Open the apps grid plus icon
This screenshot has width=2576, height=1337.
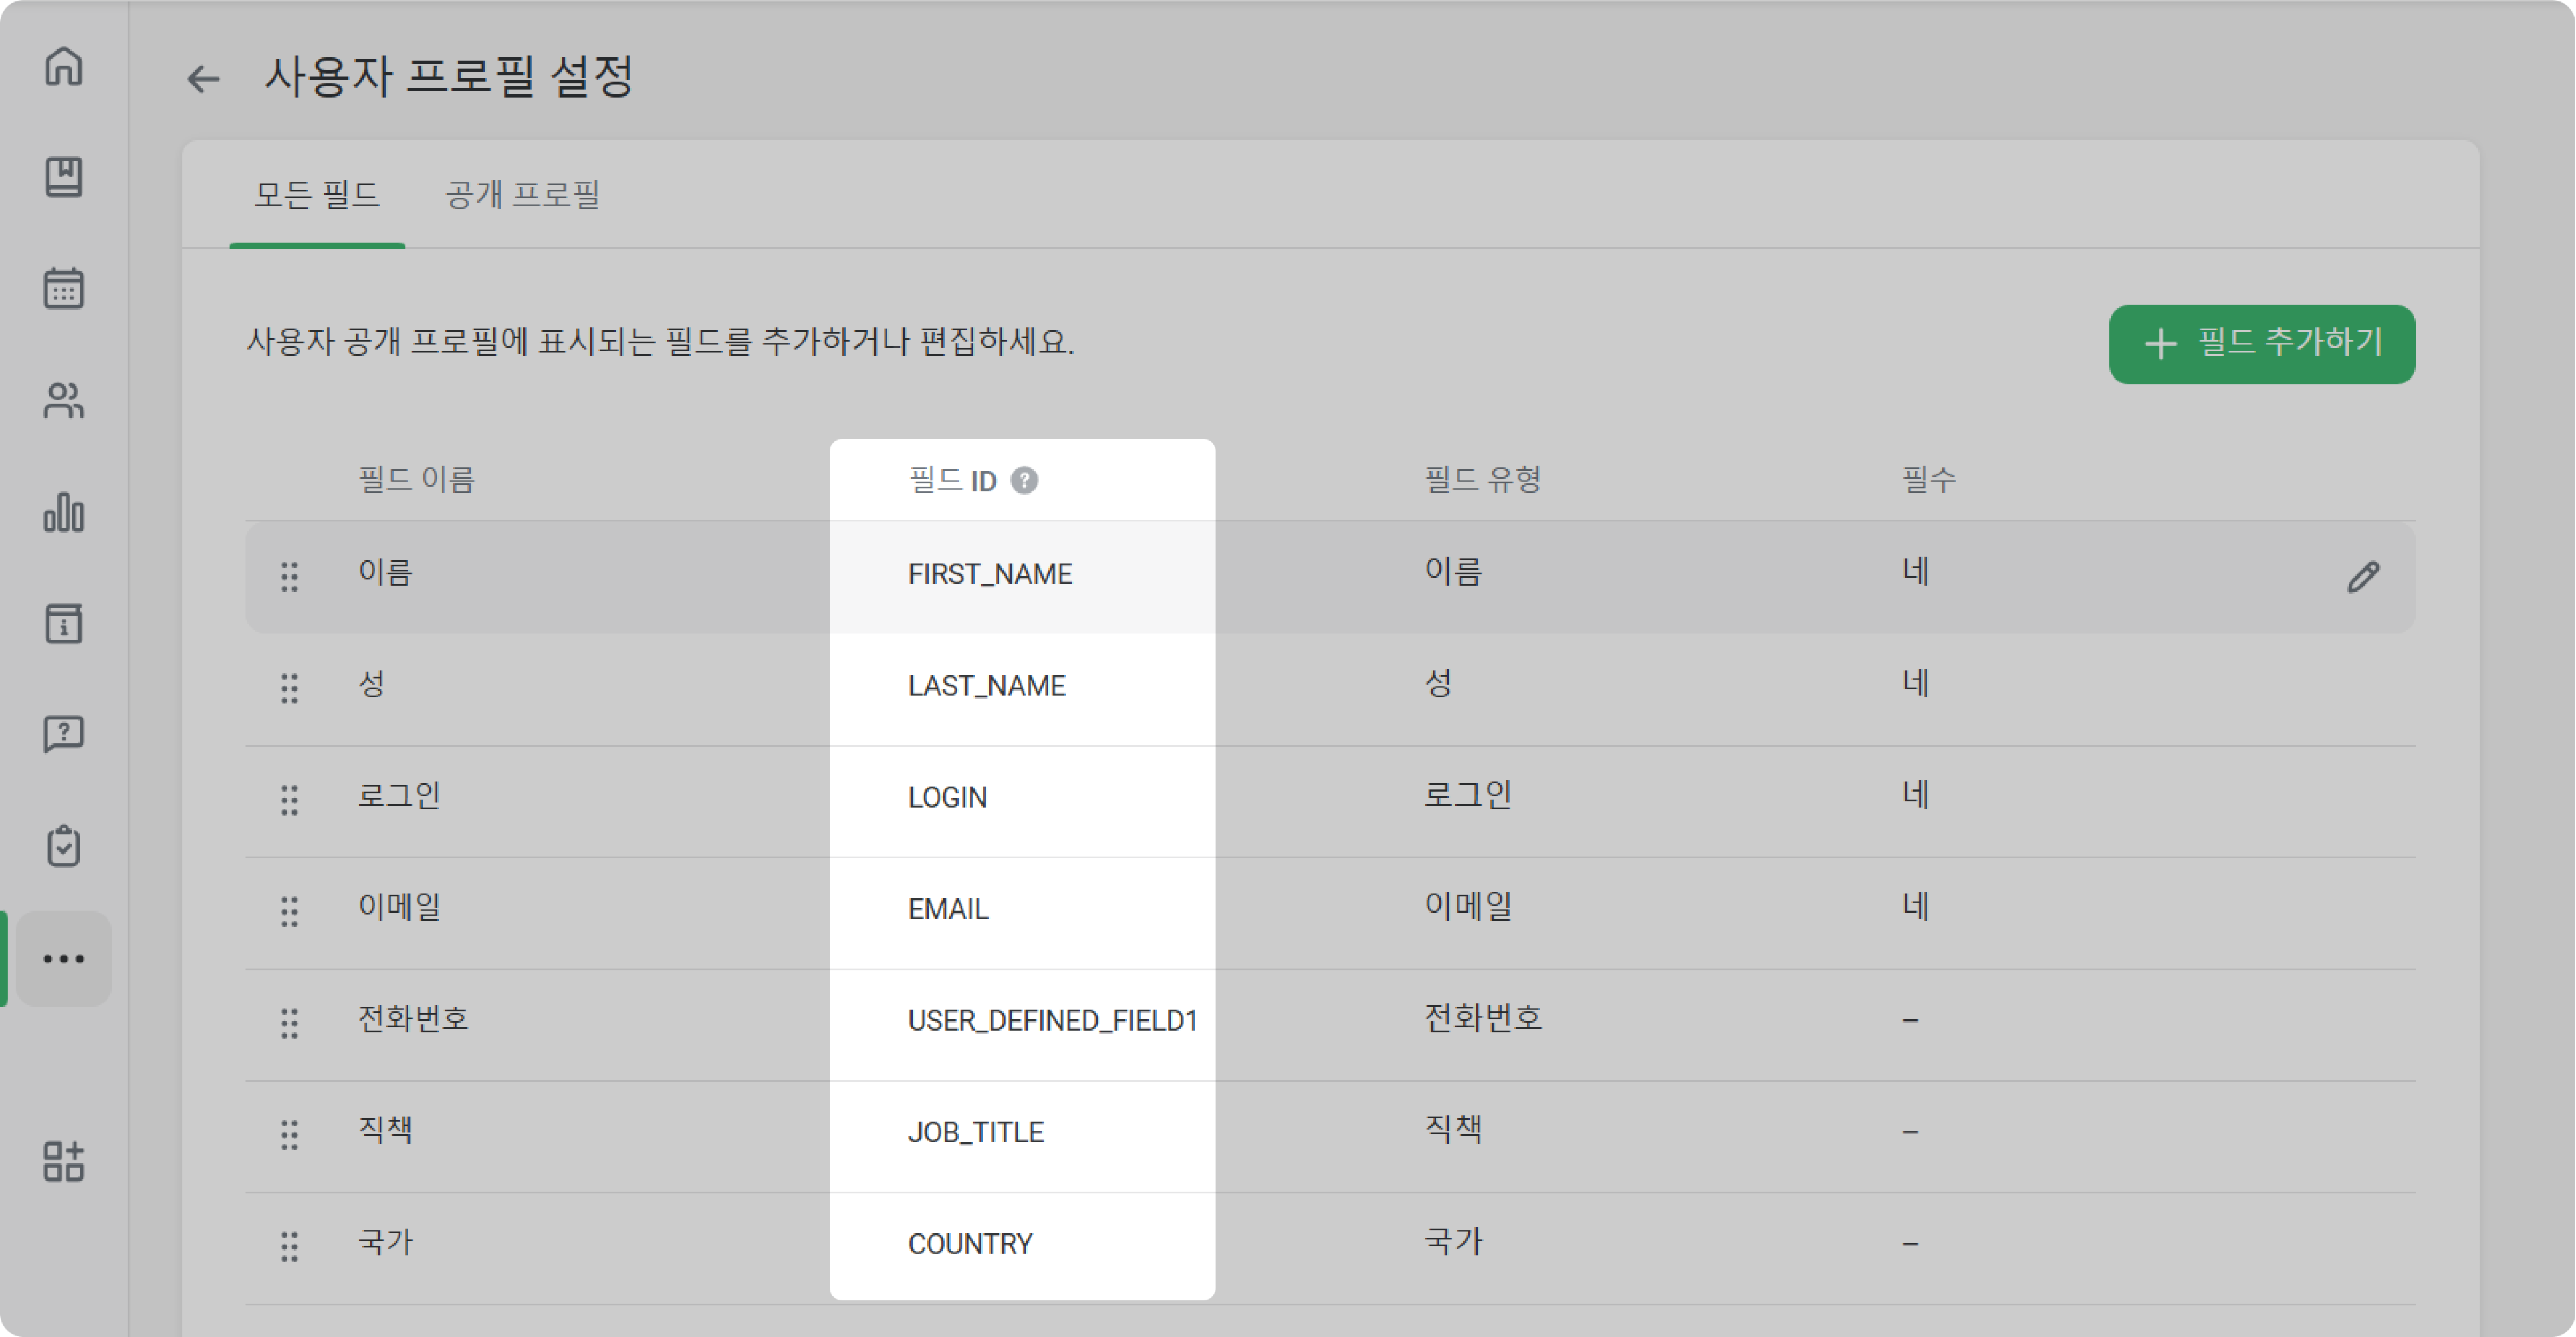click(64, 1161)
